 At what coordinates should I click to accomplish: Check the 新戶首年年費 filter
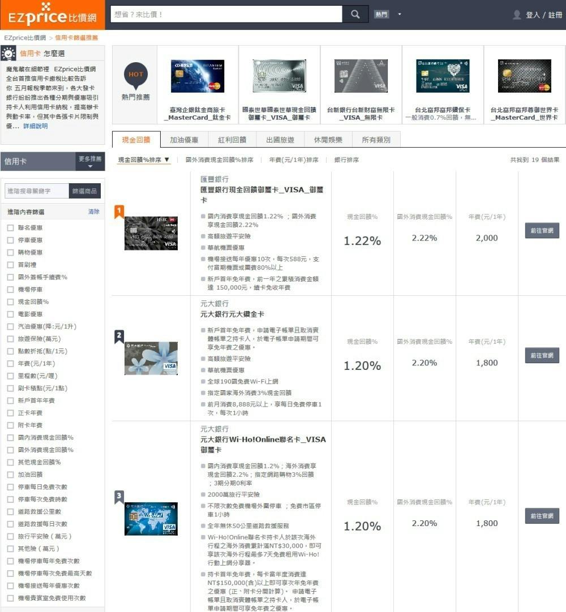pyautogui.click(x=11, y=400)
